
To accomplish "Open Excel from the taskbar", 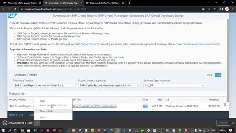I will (35, 130).
